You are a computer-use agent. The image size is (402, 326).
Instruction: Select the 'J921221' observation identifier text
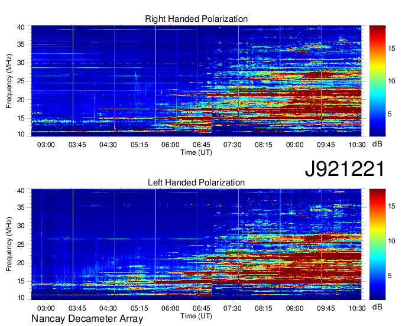pos(345,168)
